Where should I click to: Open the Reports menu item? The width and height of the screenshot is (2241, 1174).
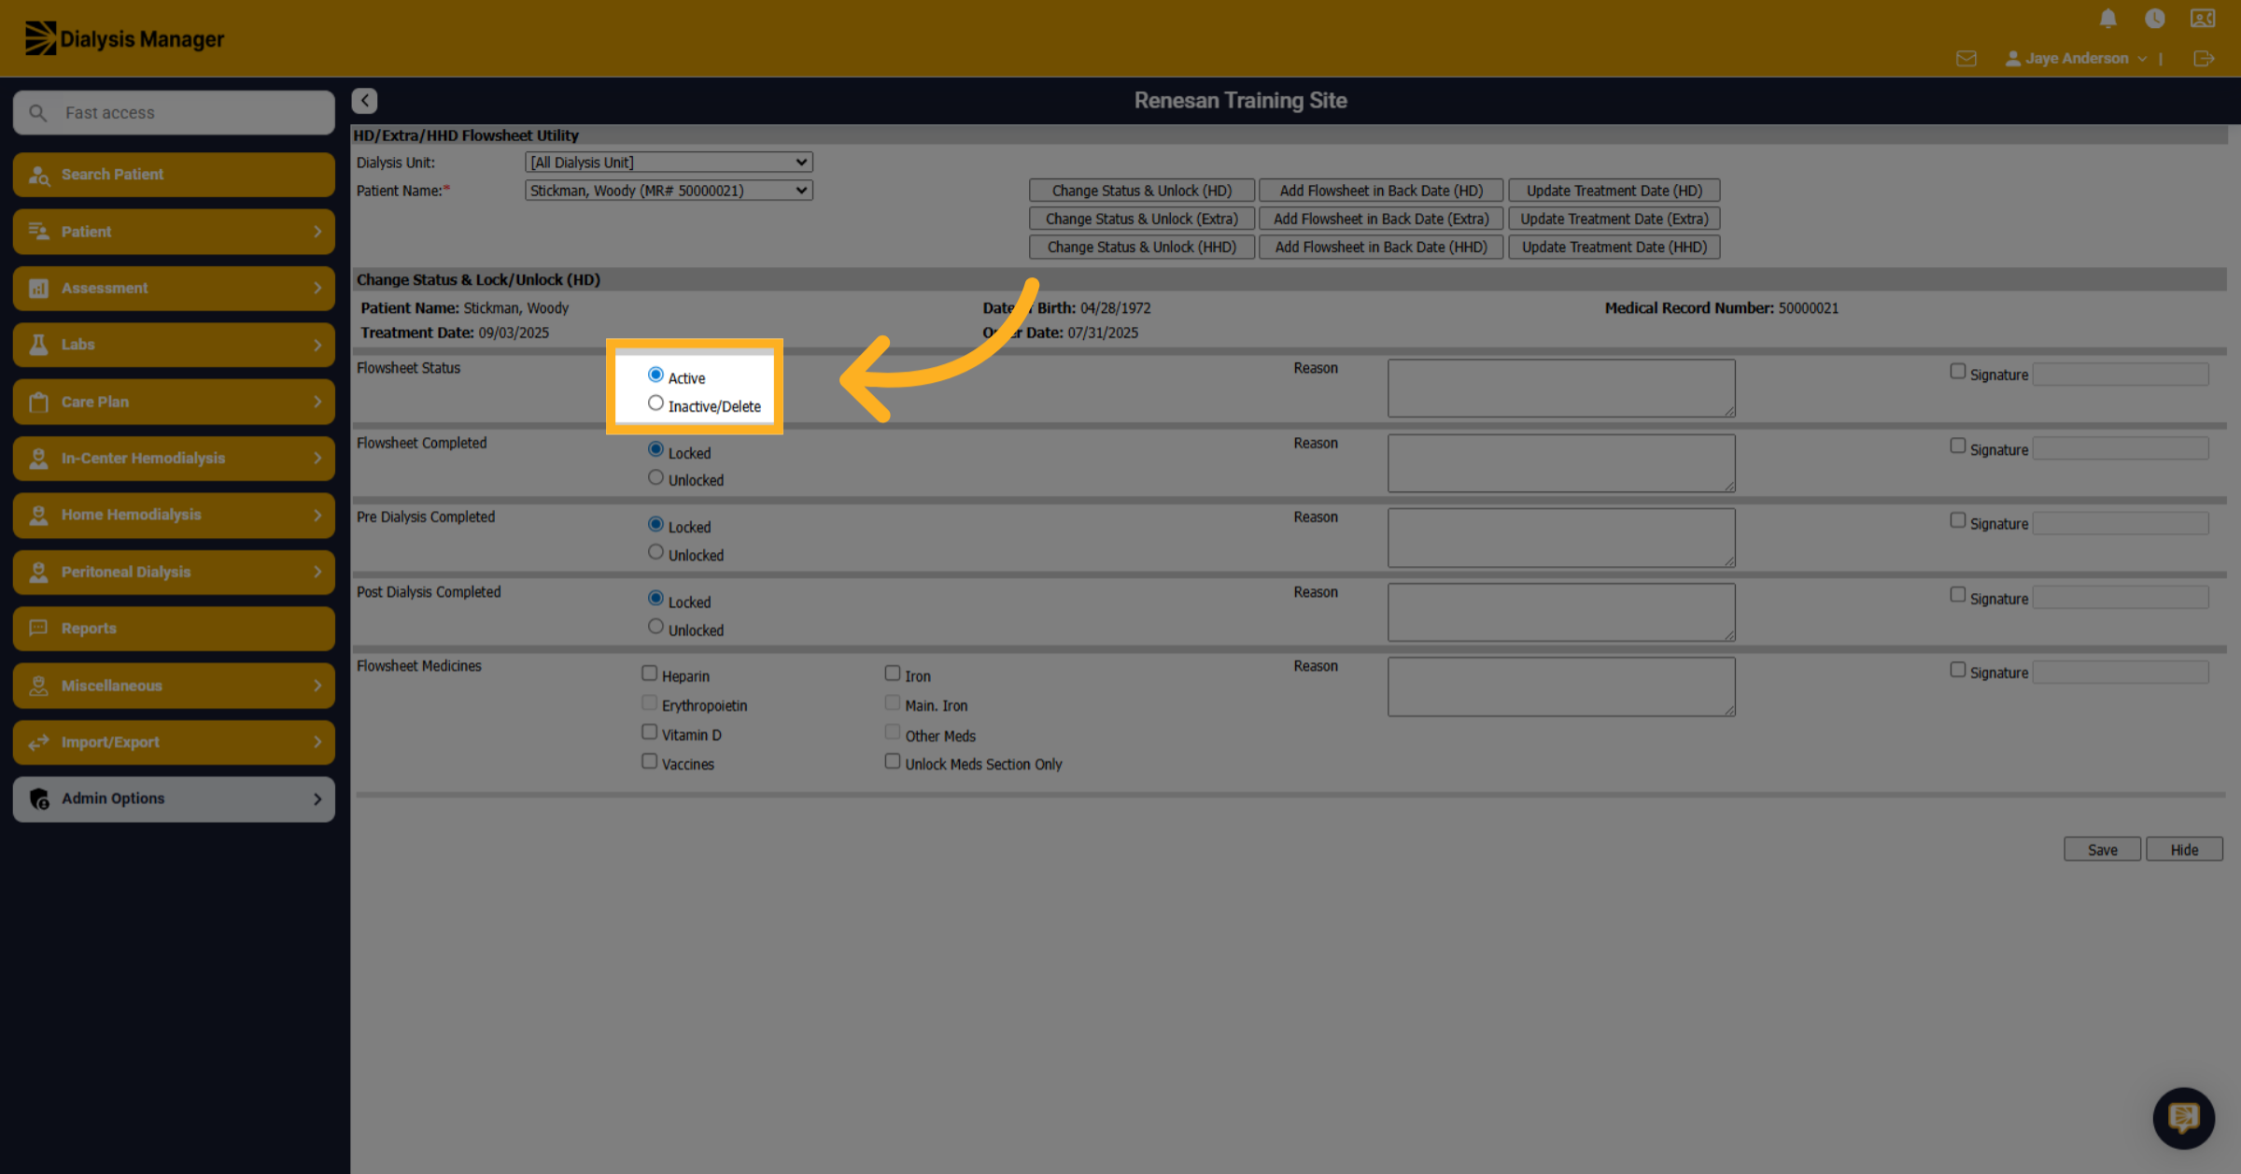tap(174, 628)
